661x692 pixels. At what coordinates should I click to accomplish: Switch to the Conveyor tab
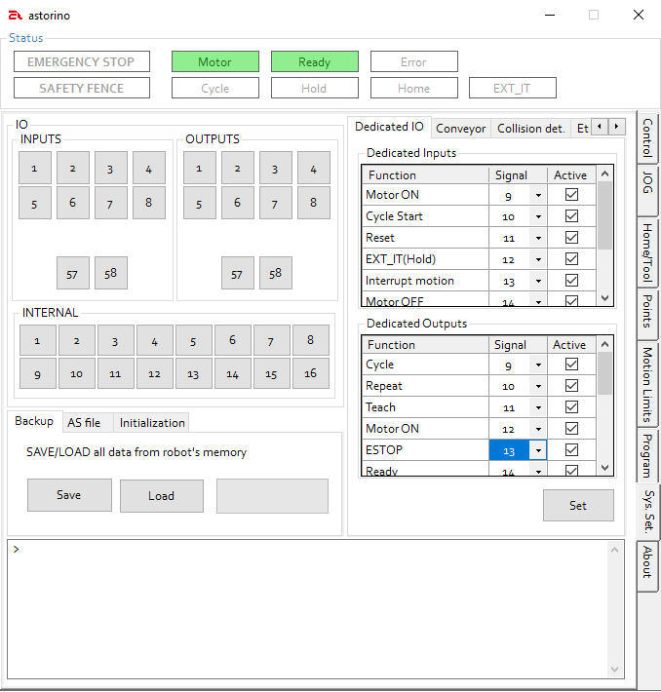coord(461,129)
